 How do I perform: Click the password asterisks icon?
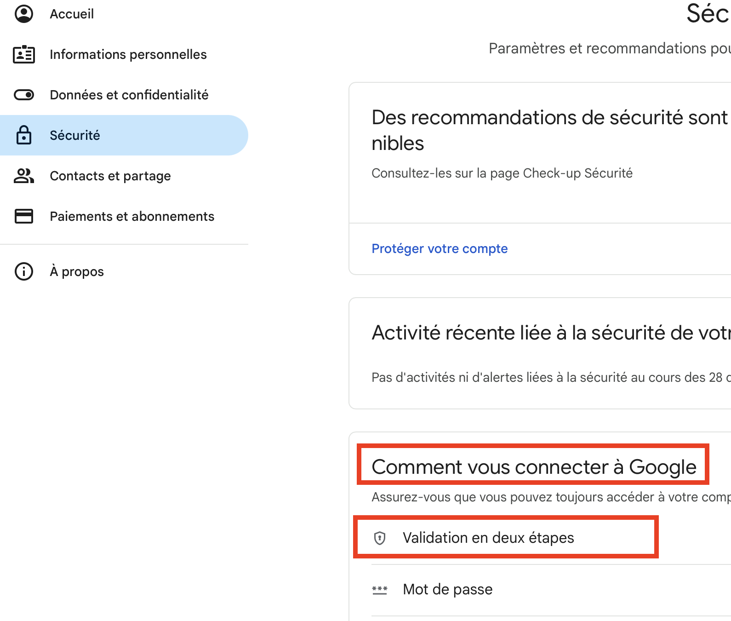coord(380,589)
